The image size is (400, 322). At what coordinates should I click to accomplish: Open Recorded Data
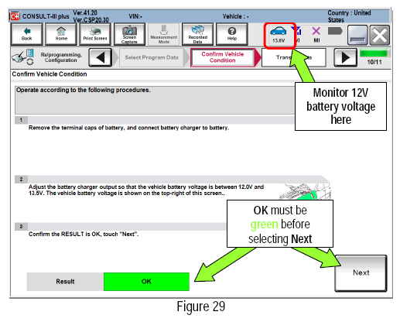[198, 34]
